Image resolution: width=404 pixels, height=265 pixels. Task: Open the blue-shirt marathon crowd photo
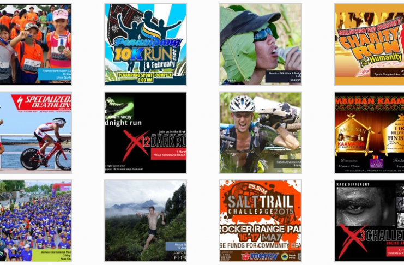coord(35,221)
